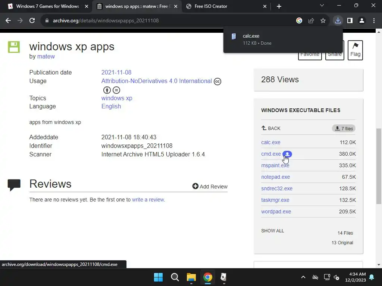Open the Chrome profile icon
This screenshot has height=286, width=382.
coord(362,21)
